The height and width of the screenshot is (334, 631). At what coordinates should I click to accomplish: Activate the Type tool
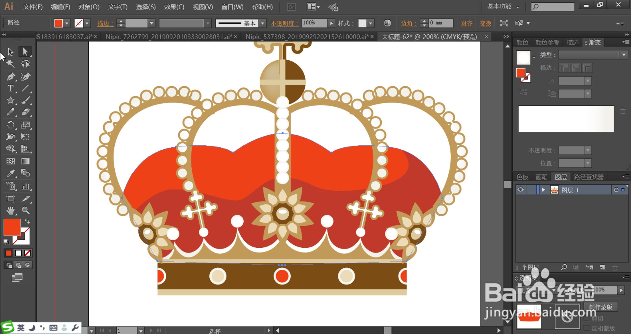[x=11, y=88]
